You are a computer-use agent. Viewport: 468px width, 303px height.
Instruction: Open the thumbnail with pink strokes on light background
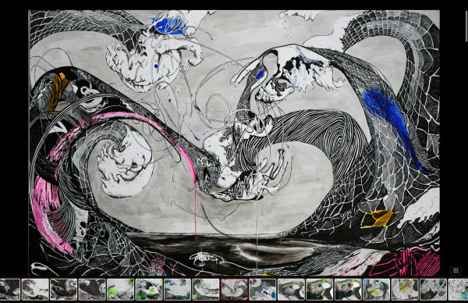(x=35, y=290)
